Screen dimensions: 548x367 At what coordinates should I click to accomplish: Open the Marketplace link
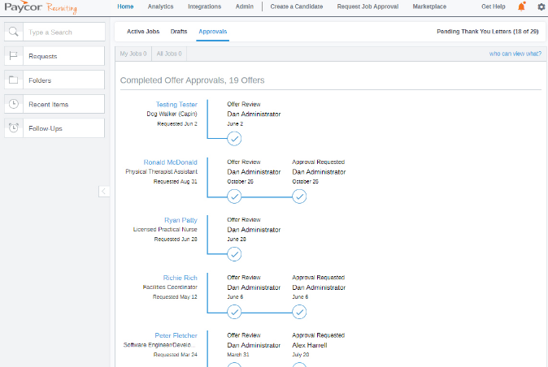pos(429,6)
